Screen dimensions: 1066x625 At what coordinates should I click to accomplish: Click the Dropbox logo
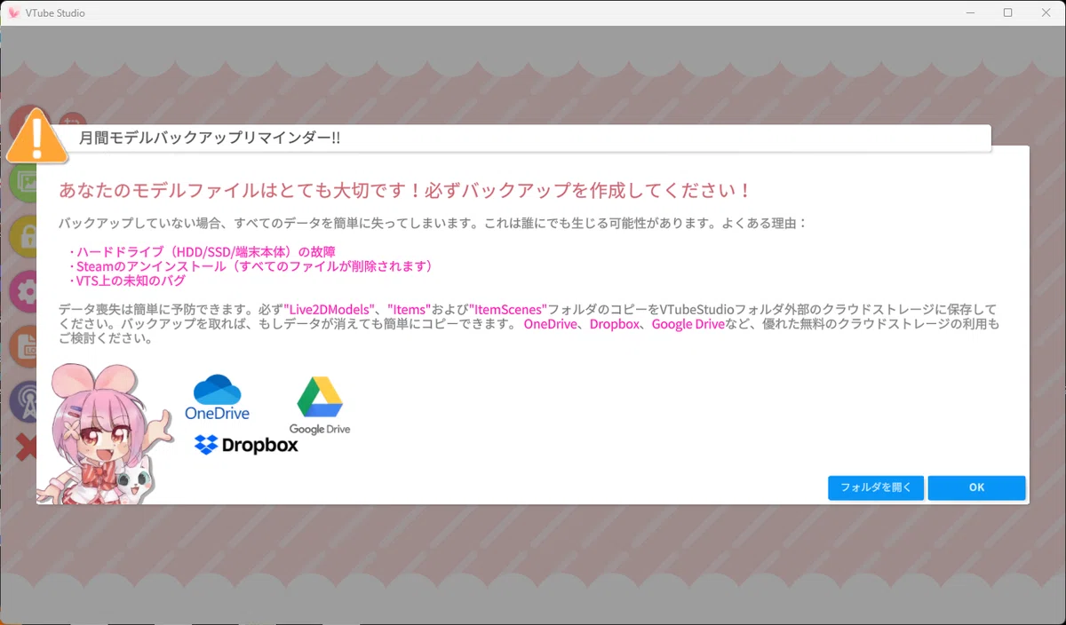pos(246,445)
